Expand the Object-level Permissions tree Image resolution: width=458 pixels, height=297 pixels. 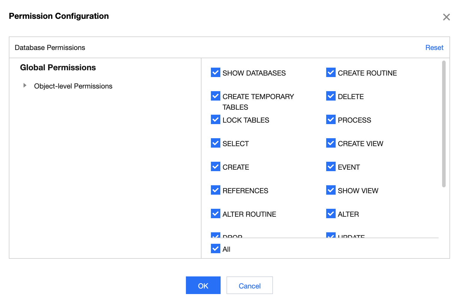[x=25, y=86]
